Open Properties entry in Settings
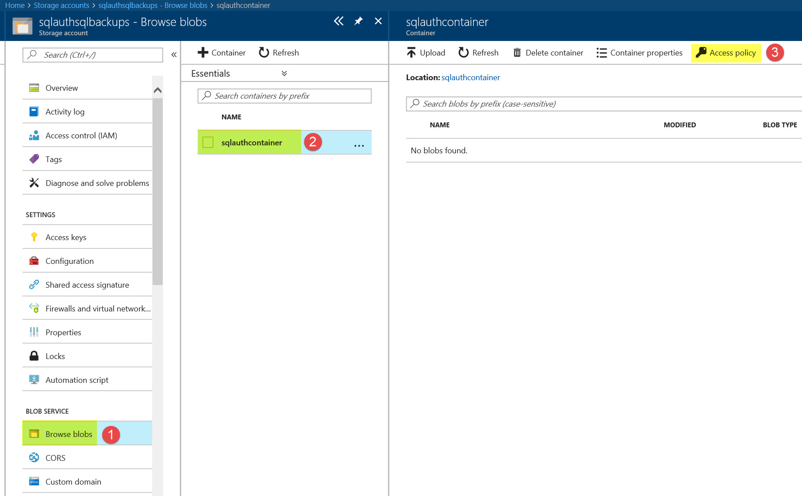The width and height of the screenshot is (802, 496). (x=87, y=332)
